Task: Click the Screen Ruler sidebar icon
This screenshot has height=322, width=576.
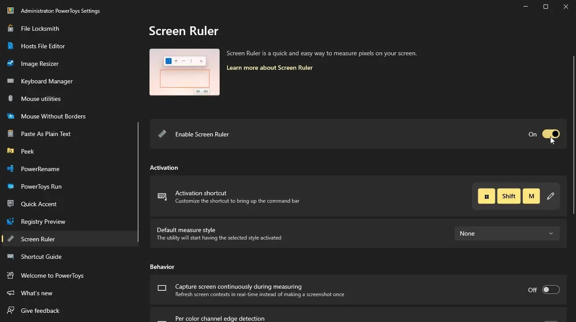Action: pos(11,239)
